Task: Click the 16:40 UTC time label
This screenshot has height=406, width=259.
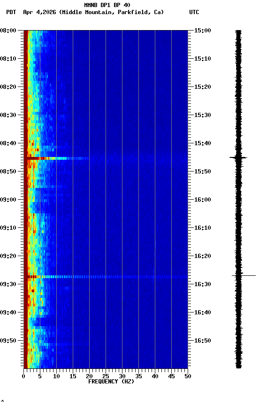Action: [x=203, y=312]
